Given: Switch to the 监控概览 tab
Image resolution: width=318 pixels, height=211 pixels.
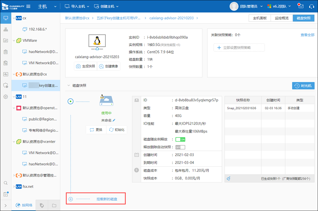Looking at the screenshot, I should (x=282, y=18).
